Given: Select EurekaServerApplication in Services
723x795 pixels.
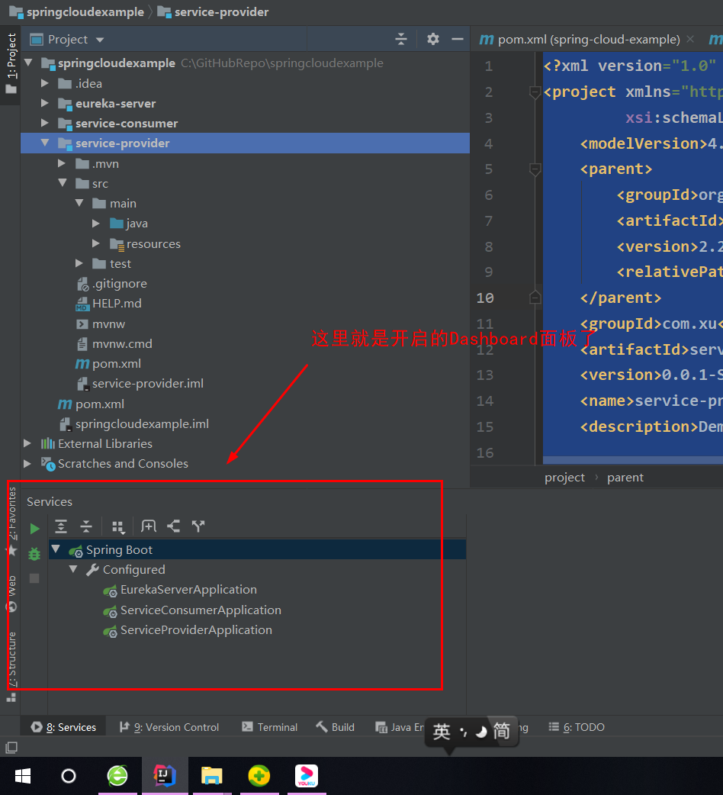Looking at the screenshot, I should pos(188,590).
